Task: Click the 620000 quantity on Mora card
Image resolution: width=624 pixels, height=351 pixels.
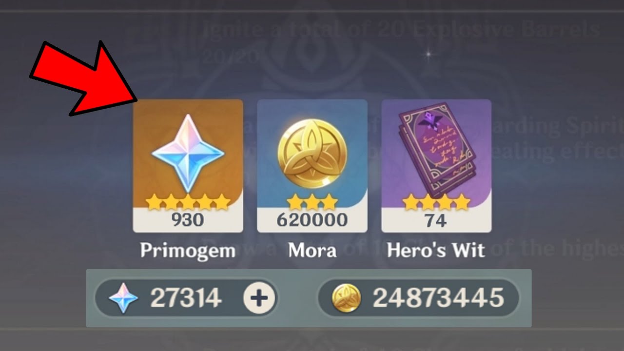Action: pyautogui.click(x=312, y=220)
